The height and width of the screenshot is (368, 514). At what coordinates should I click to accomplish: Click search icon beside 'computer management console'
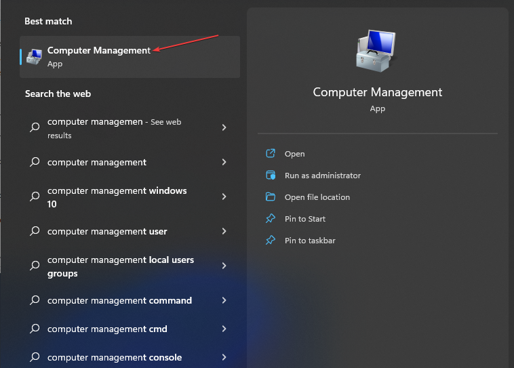[x=35, y=357]
